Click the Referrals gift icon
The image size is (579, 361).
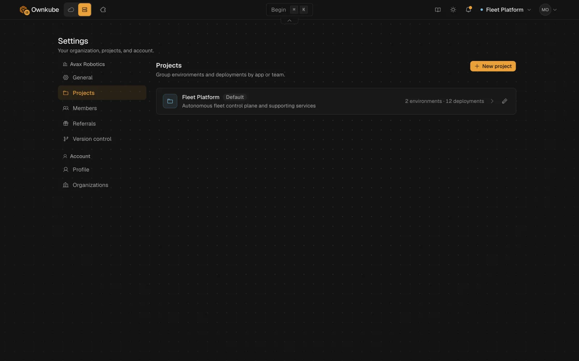[65, 123]
